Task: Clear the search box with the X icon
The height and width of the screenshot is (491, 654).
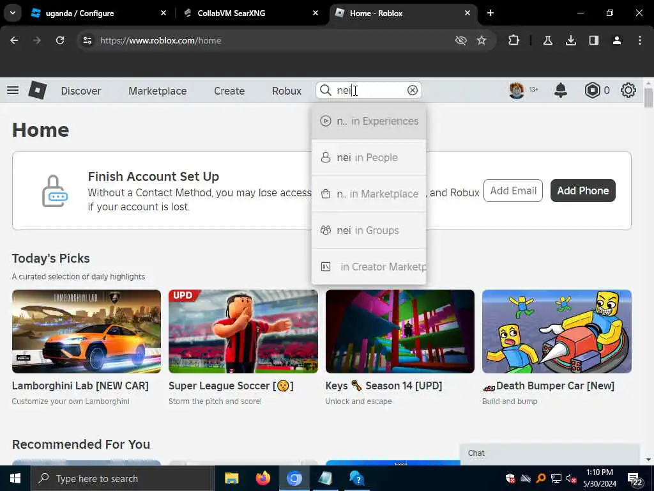Action: coord(412,90)
